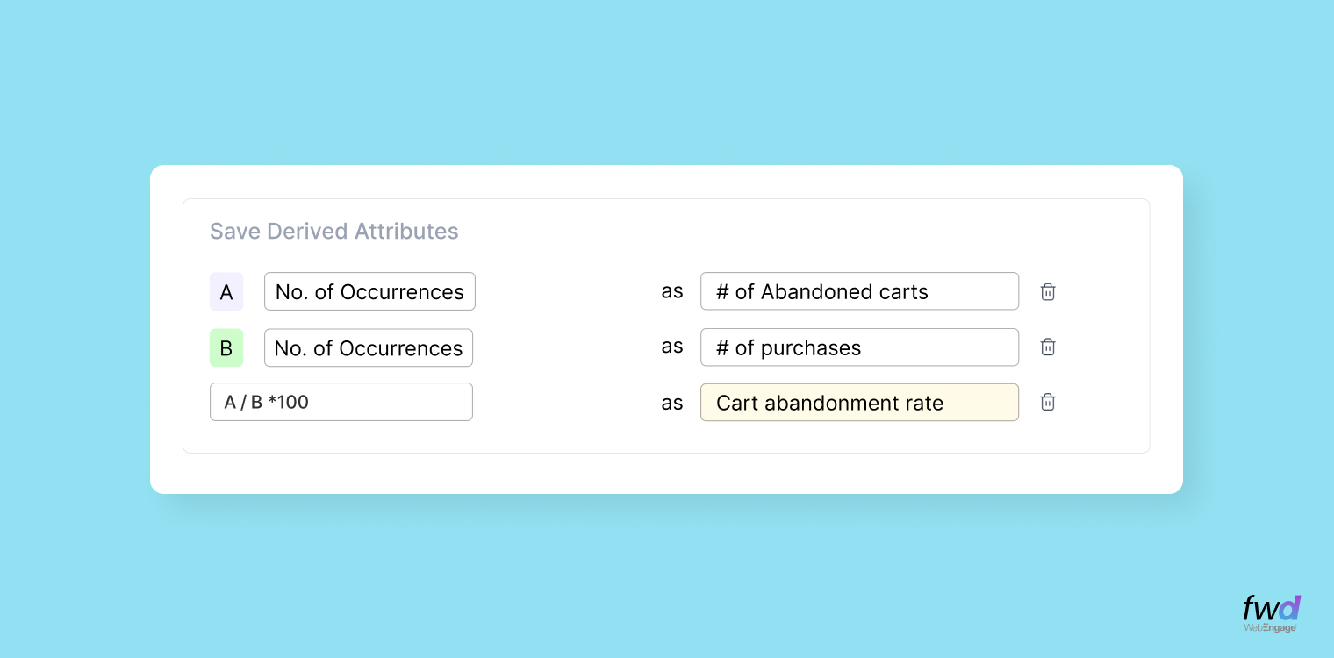Click the Save Derived Attributes heading

(x=333, y=231)
